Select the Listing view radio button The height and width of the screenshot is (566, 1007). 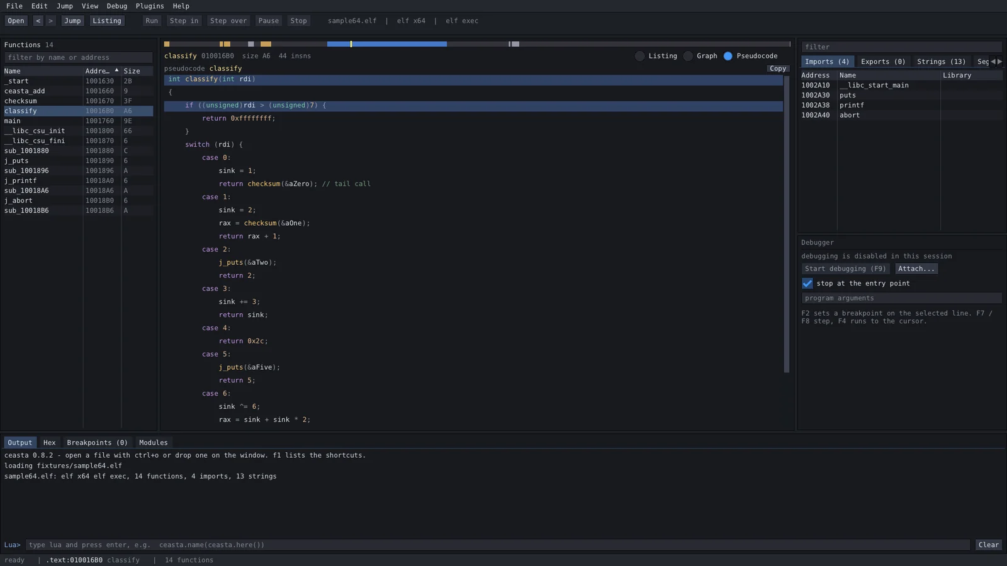pos(639,56)
